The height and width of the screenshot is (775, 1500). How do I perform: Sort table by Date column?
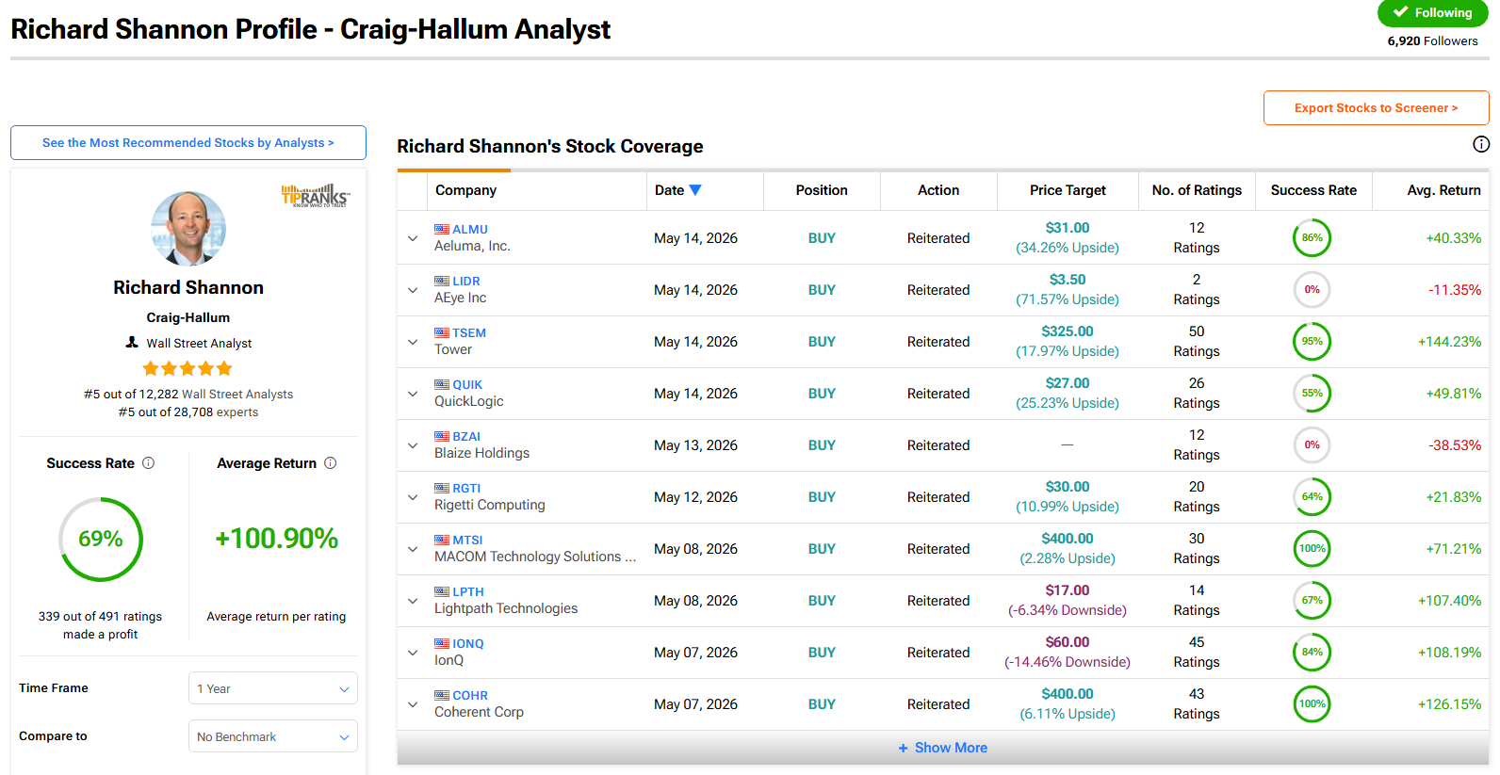pyautogui.click(x=678, y=190)
